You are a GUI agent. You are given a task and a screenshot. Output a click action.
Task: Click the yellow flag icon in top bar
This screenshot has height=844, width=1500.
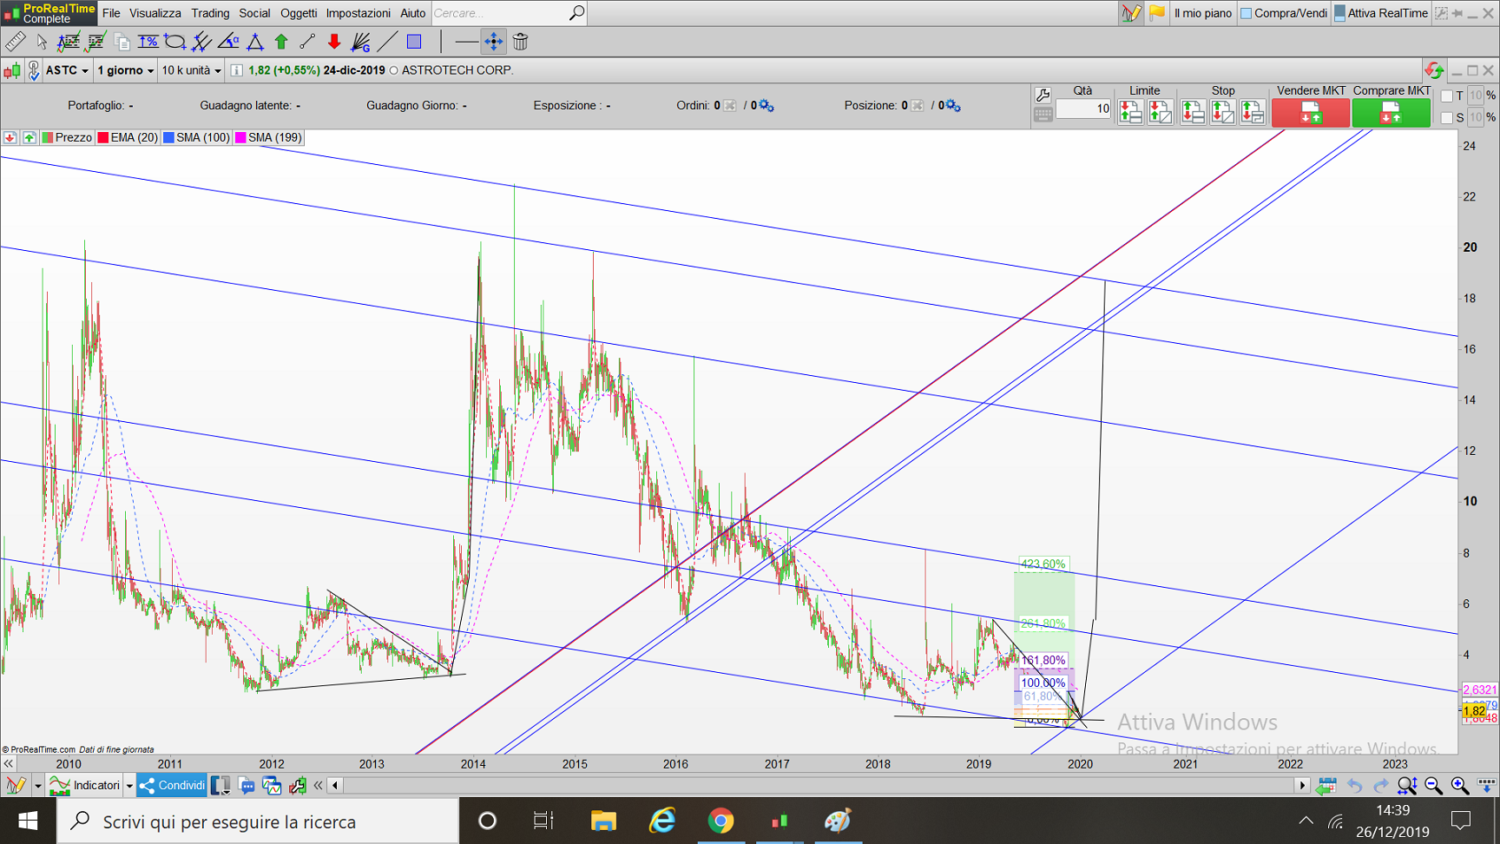[1157, 13]
